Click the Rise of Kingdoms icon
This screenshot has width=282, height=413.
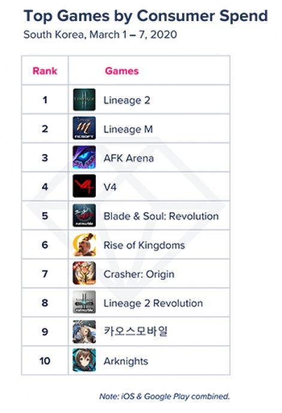(x=84, y=245)
